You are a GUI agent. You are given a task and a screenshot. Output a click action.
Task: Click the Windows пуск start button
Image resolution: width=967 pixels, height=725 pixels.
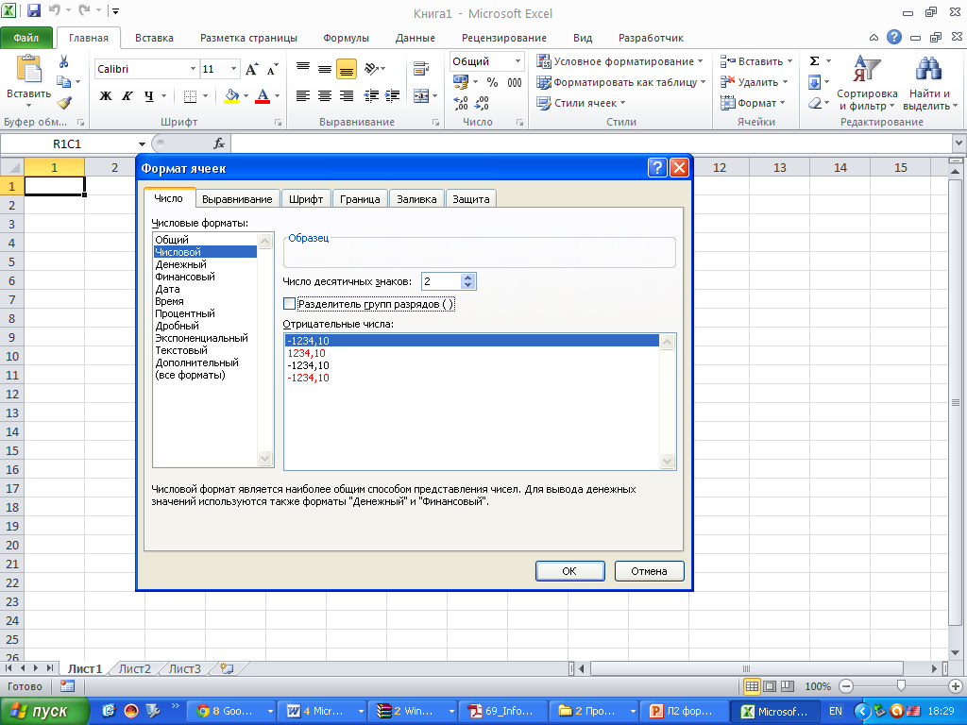tap(43, 711)
